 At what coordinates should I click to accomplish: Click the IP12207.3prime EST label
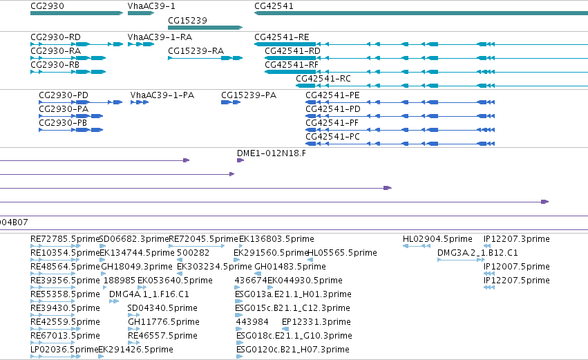517,239
